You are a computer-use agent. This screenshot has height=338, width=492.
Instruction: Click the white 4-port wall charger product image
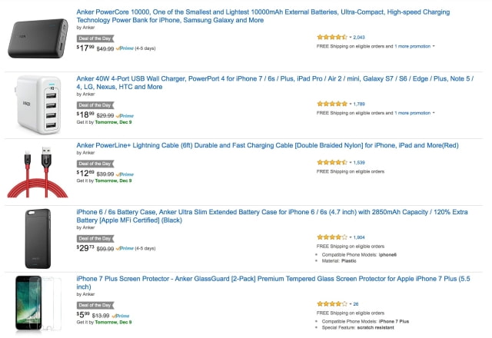[x=38, y=103]
